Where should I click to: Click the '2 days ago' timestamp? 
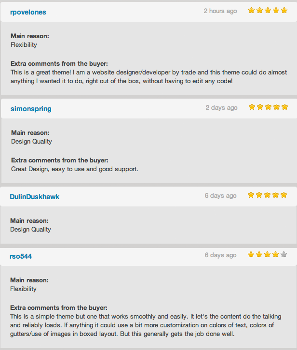[221, 108]
